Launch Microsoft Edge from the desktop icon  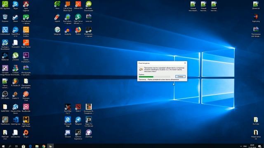(68, 122)
